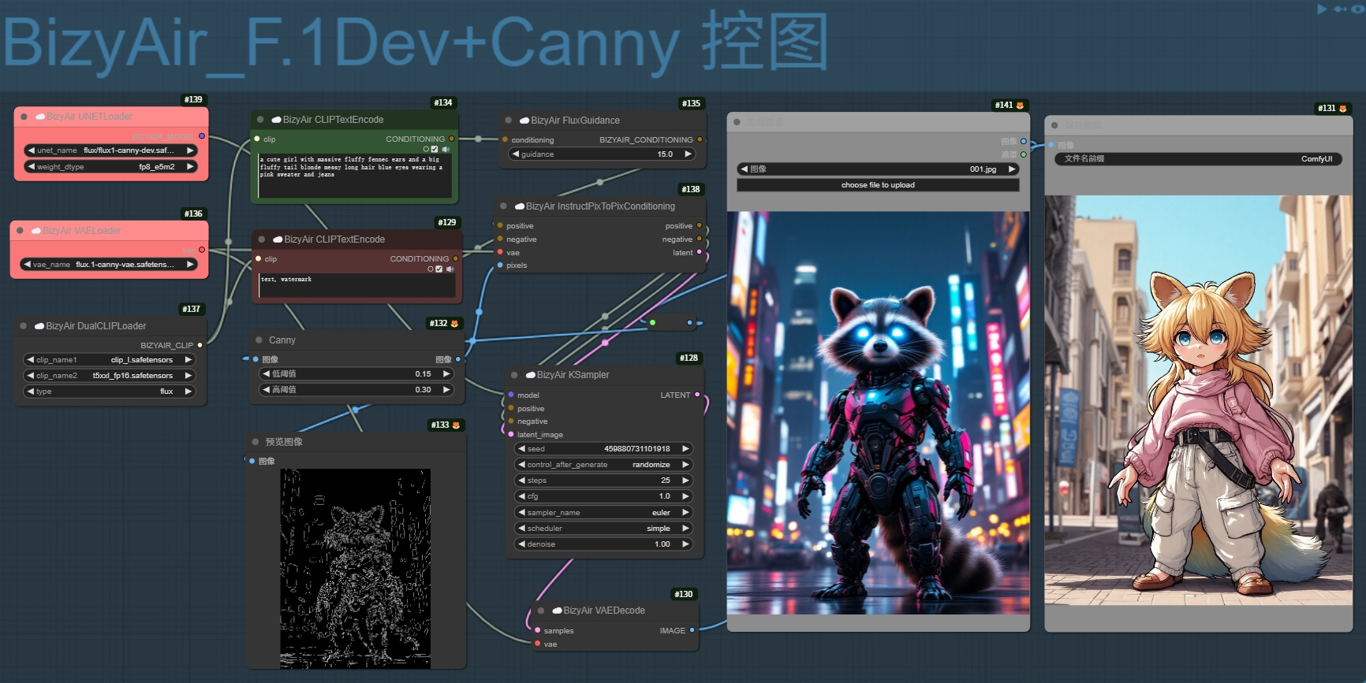Click the play triangle icon above the canvas
This screenshot has height=683, width=1366.
[1322, 9]
